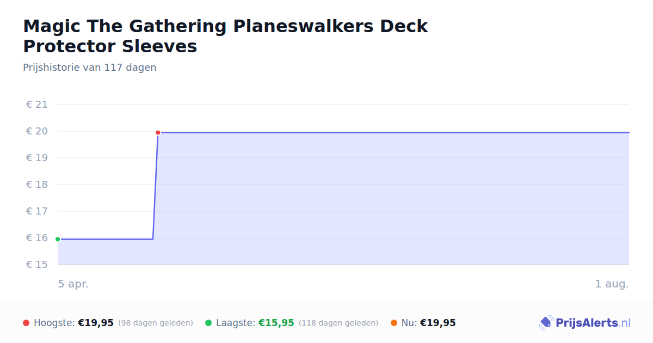Click the 118 dagen geleden note
The width and height of the screenshot is (653, 343).
click(x=338, y=323)
